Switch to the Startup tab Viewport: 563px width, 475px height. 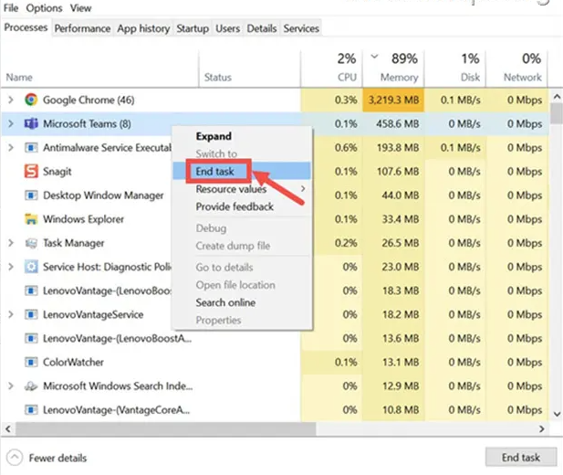pyautogui.click(x=193, y=28)
